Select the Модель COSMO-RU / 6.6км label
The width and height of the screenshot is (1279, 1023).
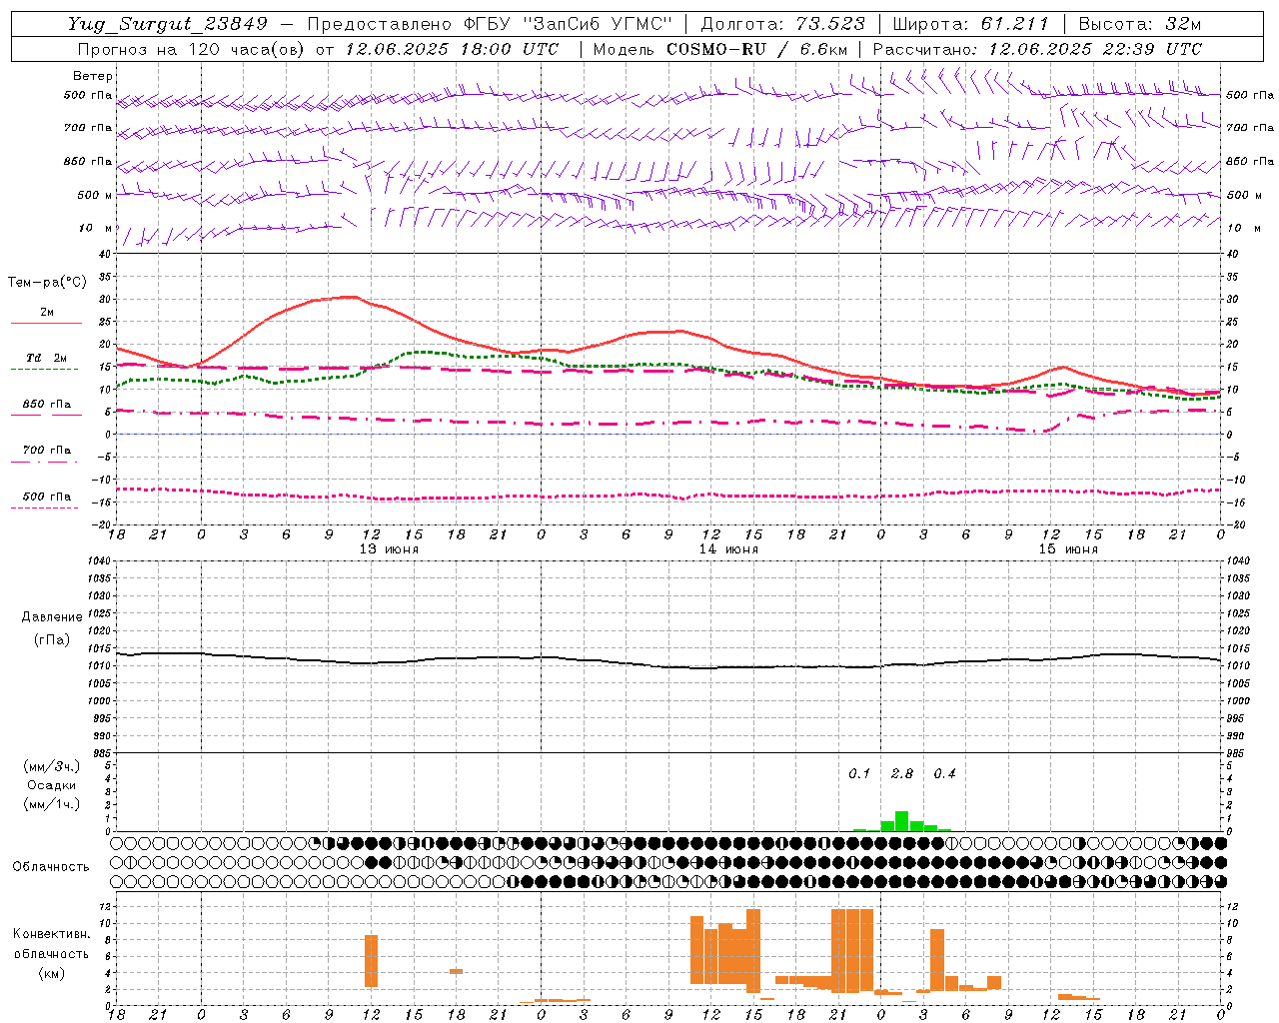coord(720,49)
